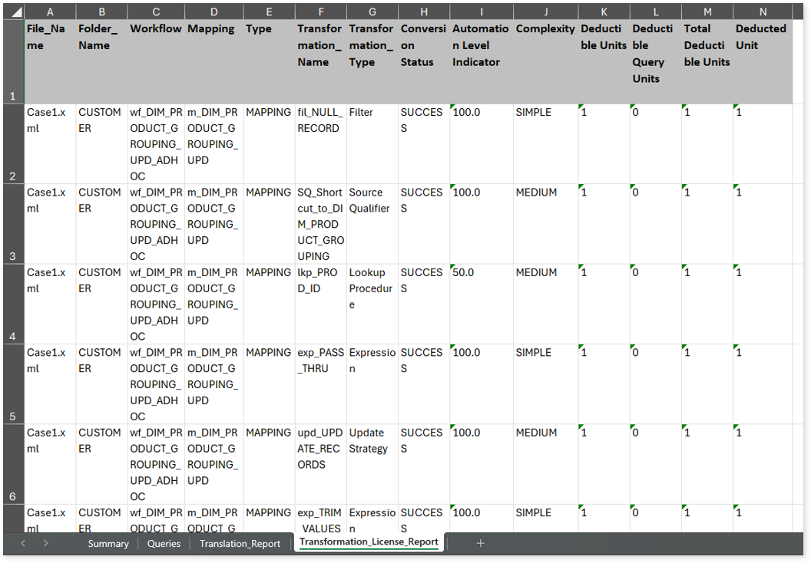The height and width of the screenshot is (563, 811).
Task: Select the lkp_PROD_ID cell
Action: (x=321, y=305)
